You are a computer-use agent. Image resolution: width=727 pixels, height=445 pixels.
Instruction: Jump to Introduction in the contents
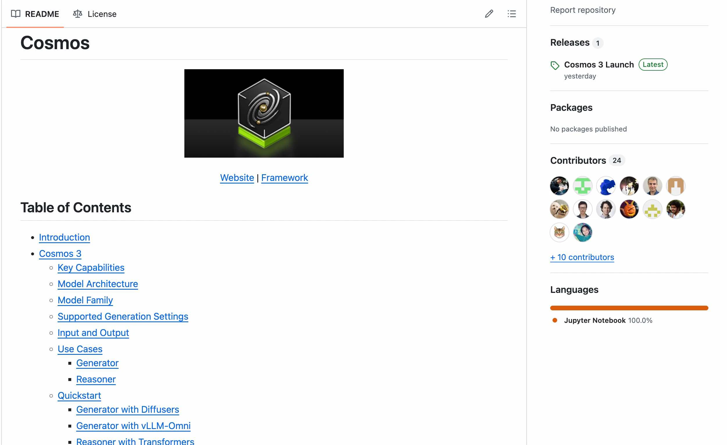(64, 237)
